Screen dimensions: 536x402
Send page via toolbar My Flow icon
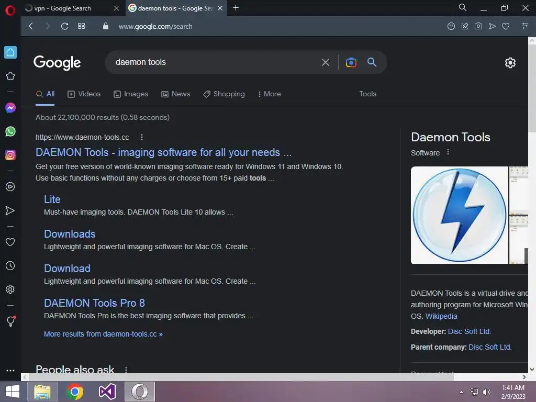492,26
